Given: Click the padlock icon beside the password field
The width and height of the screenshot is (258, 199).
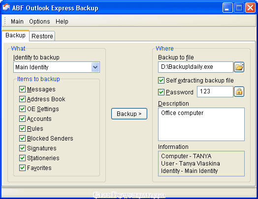Looking at the screenshot, I should [239, 91].
